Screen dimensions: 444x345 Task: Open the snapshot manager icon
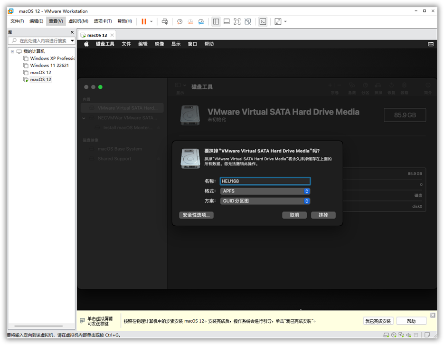click(x=201, y=21)
